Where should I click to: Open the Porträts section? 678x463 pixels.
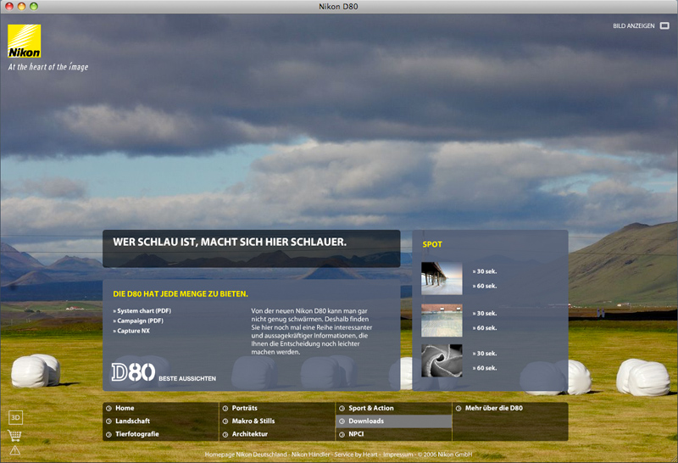point(244,408)
